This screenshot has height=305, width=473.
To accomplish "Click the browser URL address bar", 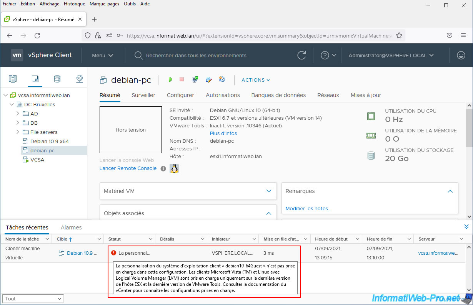I will (x=259, y=35).
